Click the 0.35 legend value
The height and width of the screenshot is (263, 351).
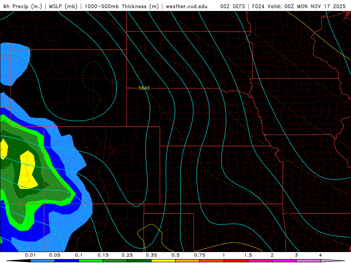pos(151,255)
